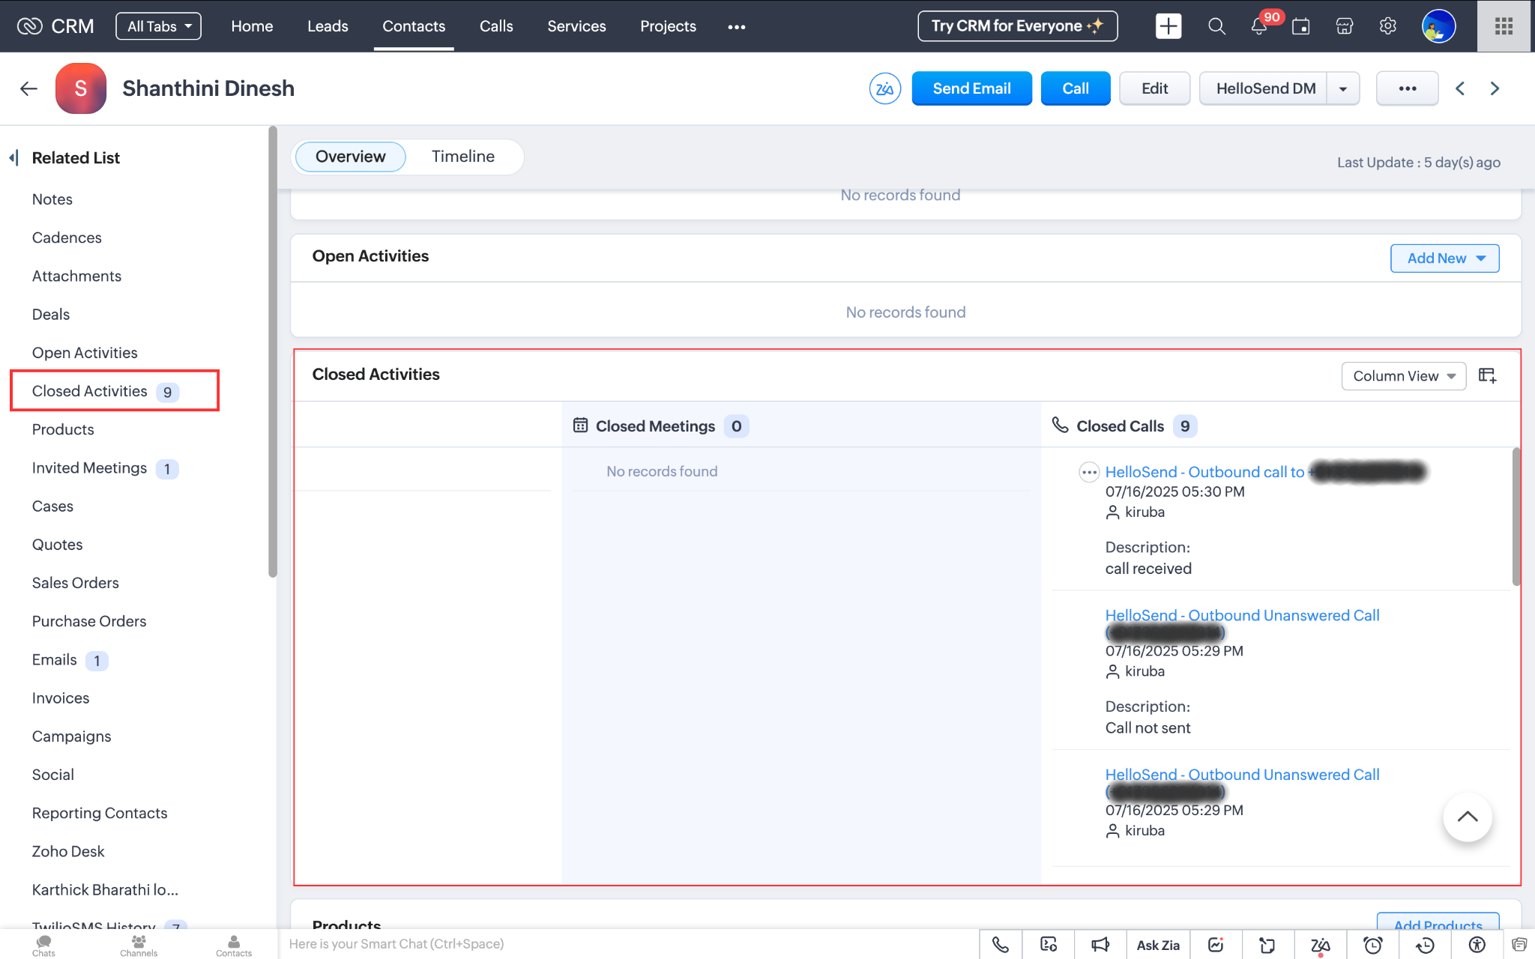This screenshot has width=1535, height=959.
Task: Click the blue Call button
Action: click(1075, 88)
